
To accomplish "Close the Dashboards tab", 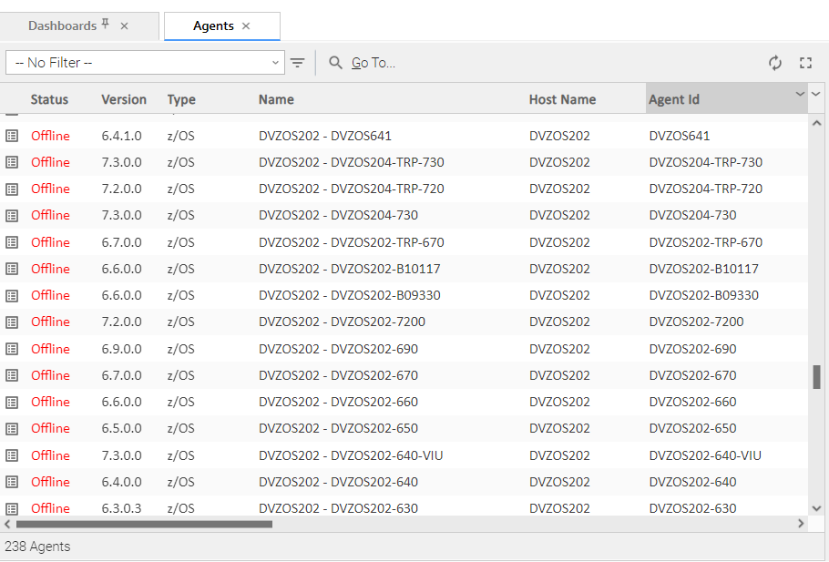I will [x=125, y=26].
